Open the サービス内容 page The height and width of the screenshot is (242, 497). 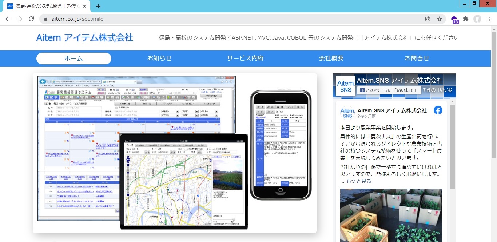click(245, 58)
